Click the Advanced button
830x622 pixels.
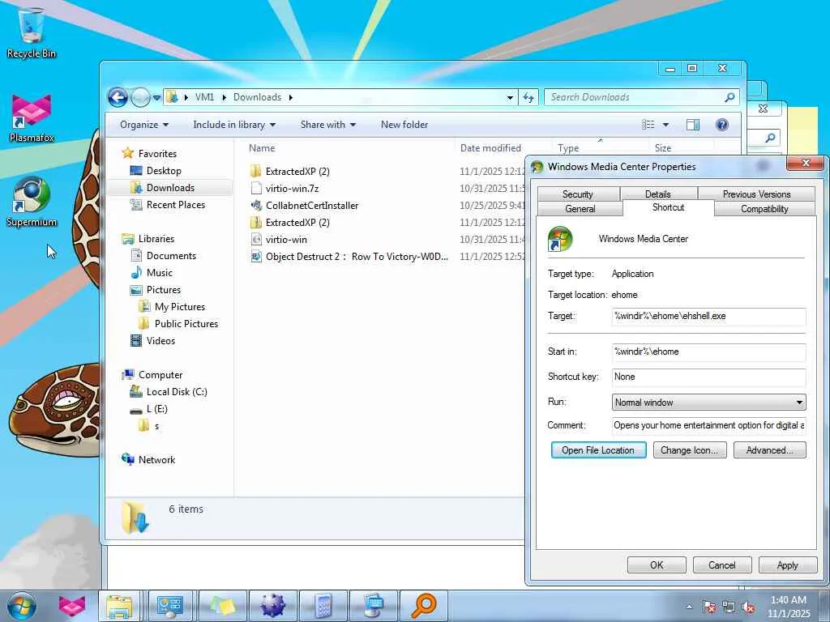coord(770,450)
